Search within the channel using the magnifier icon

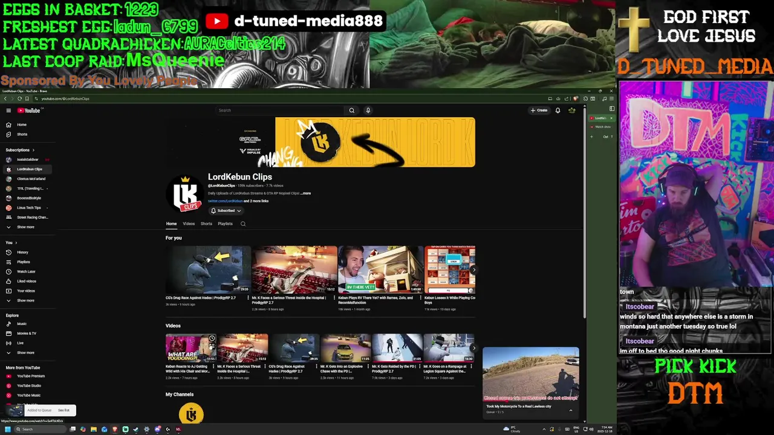(x=243, y=224)
